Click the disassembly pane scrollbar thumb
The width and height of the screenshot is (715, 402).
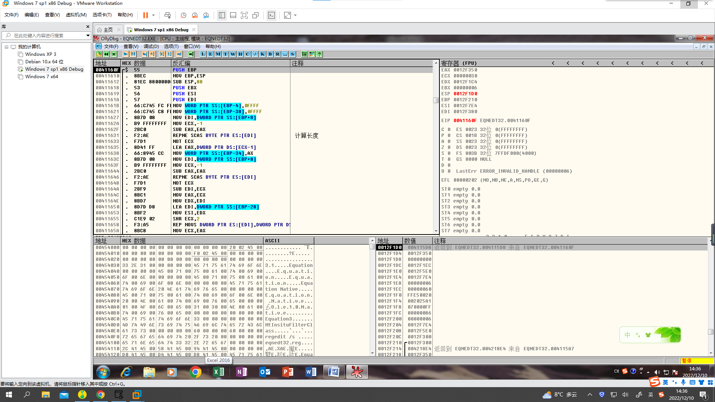[436, 100]
